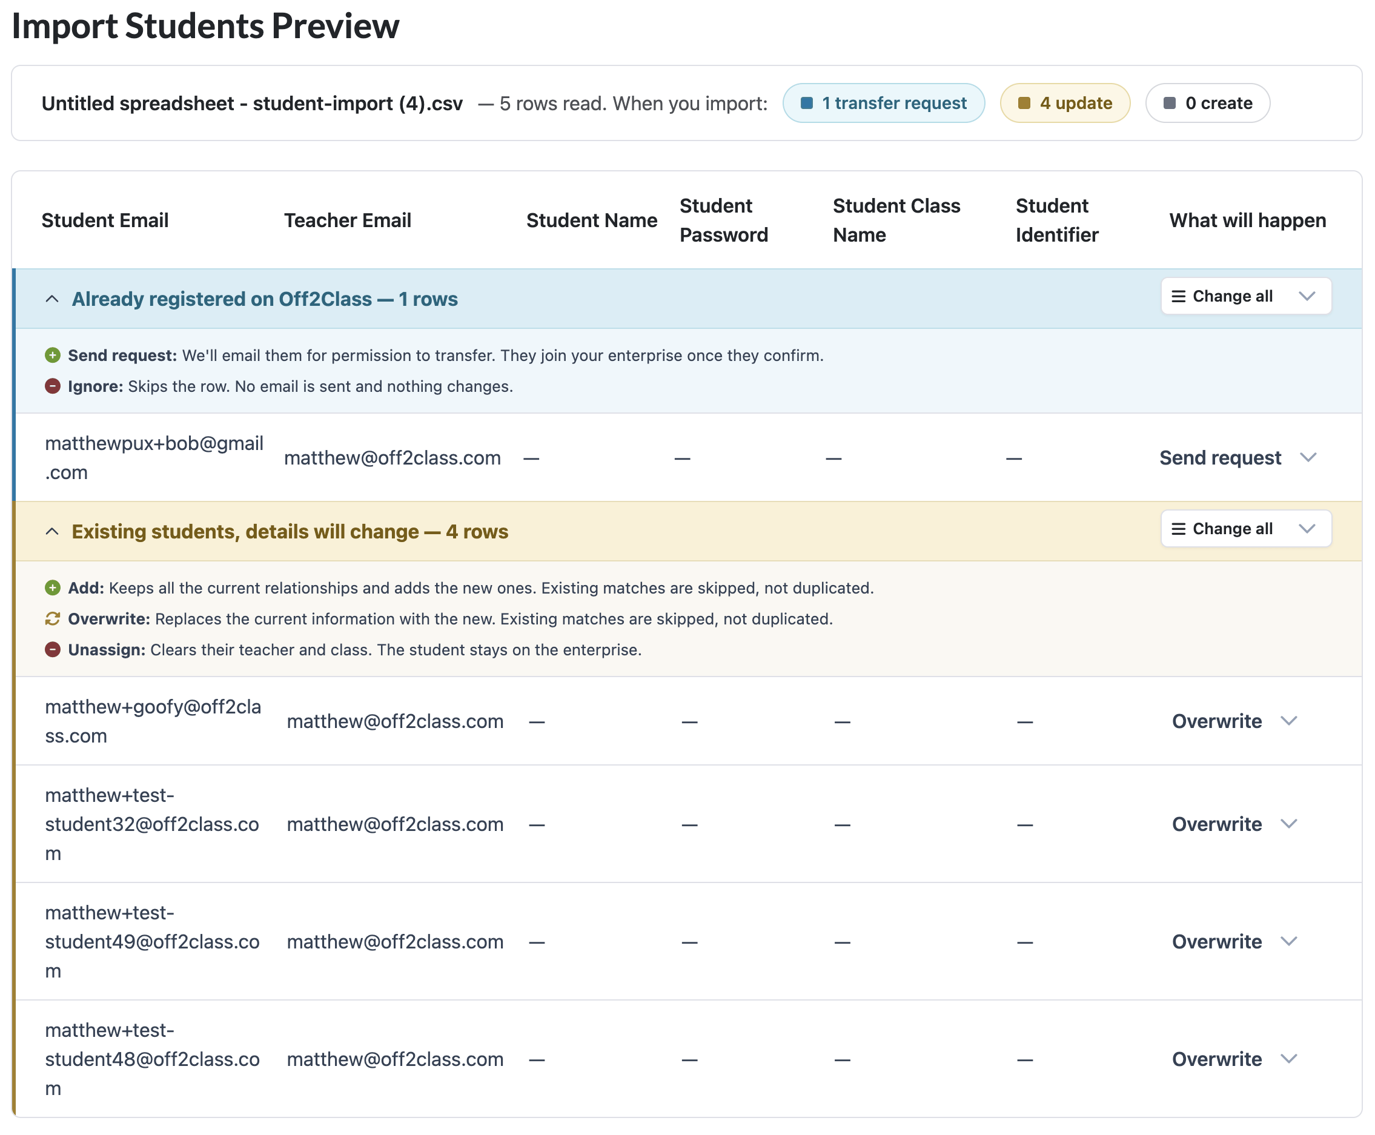Click the Existing students, details will change heading
Viewport: 1375px width, 1135px height.
(290, 532)
